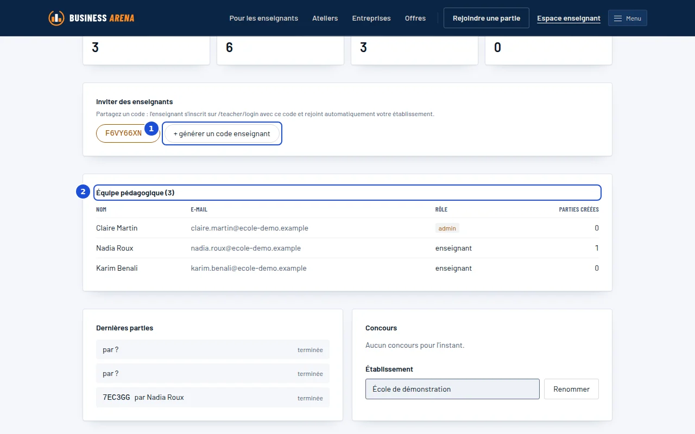Screen dimensions: 695x434
Task: Select the Inviter des enseignants heading
Action: [x=135, y=102]
